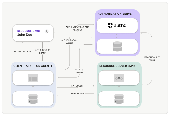
Task: Click the auth0 wordmark text
Action: (x=120, y=26)
